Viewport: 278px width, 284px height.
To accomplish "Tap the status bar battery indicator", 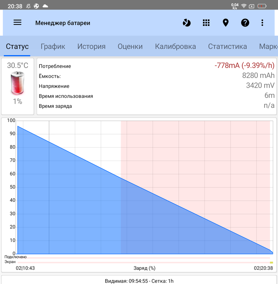I will pyautogui.click(x=262, y=6).
